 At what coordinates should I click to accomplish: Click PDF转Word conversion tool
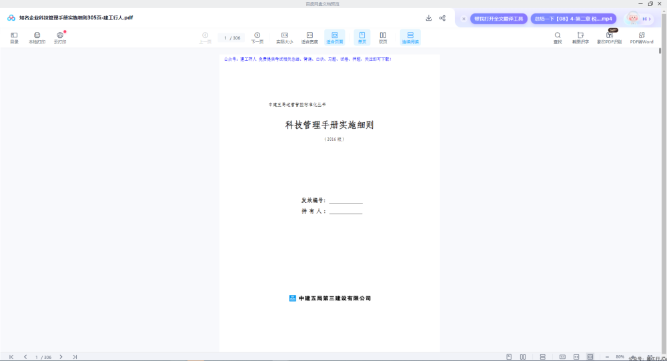pos(642,37)
